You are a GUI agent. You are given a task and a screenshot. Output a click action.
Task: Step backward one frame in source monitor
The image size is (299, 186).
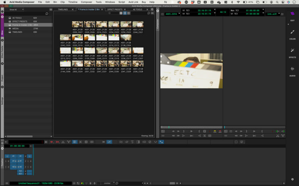click(x=173, y=131)
